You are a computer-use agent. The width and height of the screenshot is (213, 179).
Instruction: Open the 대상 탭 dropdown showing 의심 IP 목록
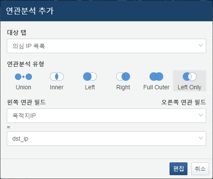pyautogui.click(x=106, y=46)
